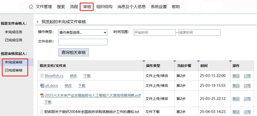Click 过程 in the Blowfish.cs row
257x116 pixels.
(x=247, y=76)
